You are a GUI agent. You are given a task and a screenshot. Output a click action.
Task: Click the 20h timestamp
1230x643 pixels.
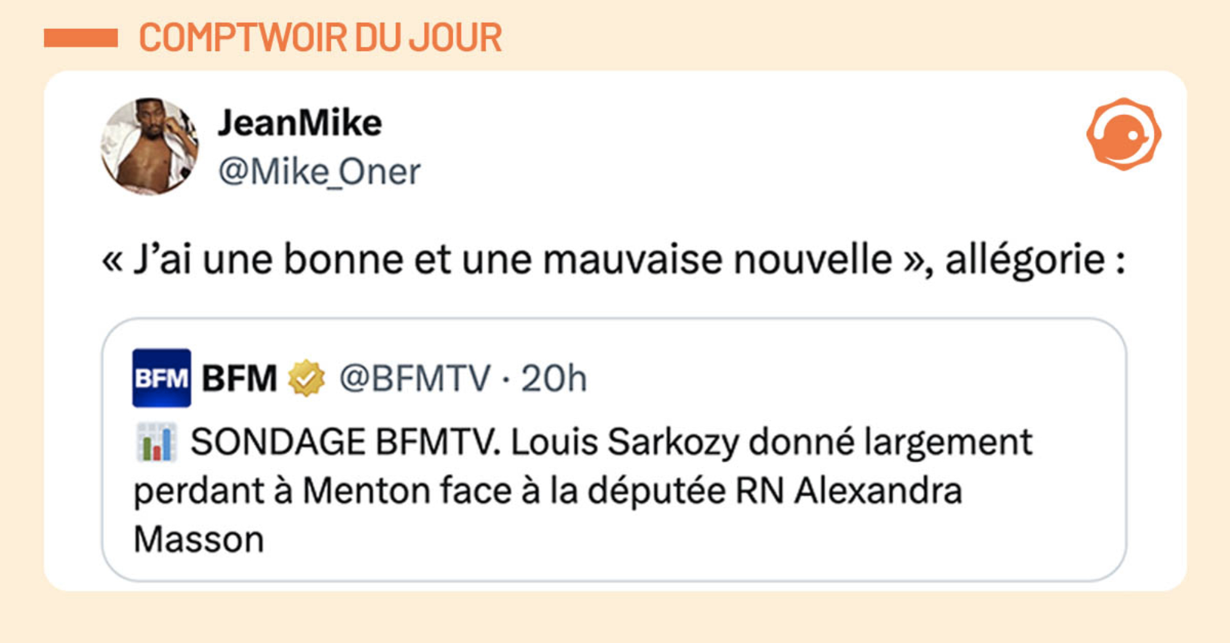554,378
